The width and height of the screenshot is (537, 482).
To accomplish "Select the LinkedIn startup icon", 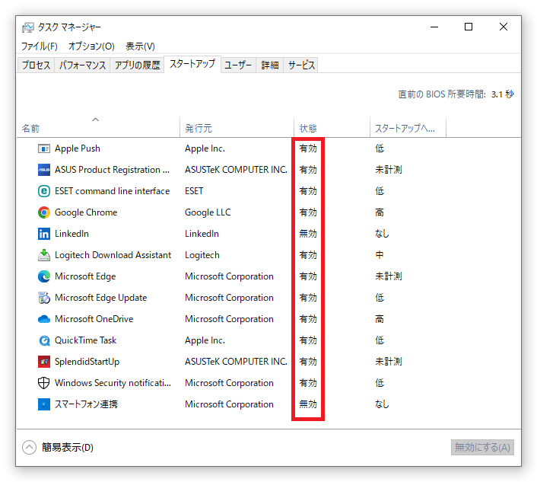I will click(x=44, y=234).
